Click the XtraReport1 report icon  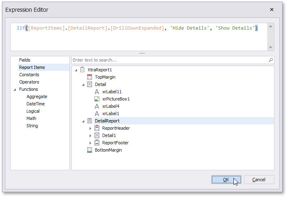tap(83, 70)
